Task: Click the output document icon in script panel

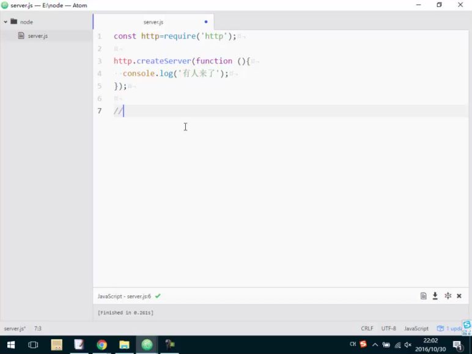Action: [x=423, y=296]
